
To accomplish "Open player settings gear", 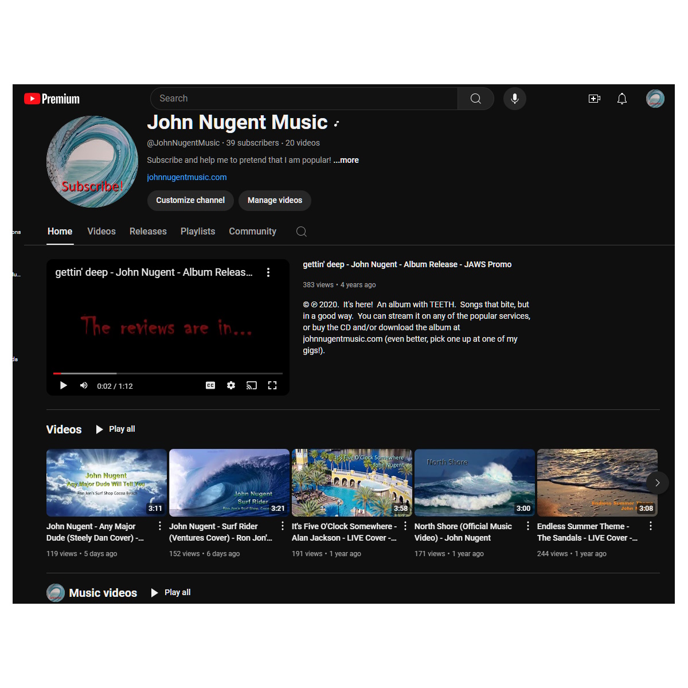I will coord(231,386).
